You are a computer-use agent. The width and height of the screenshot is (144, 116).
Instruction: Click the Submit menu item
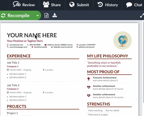[79, 5]
